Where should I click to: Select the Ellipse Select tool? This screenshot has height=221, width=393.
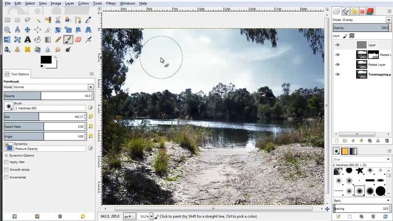pyautogui.click(x=17, y=20)
